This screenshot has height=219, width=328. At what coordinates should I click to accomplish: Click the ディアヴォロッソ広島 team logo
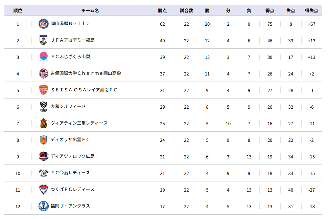pos(44,156)
